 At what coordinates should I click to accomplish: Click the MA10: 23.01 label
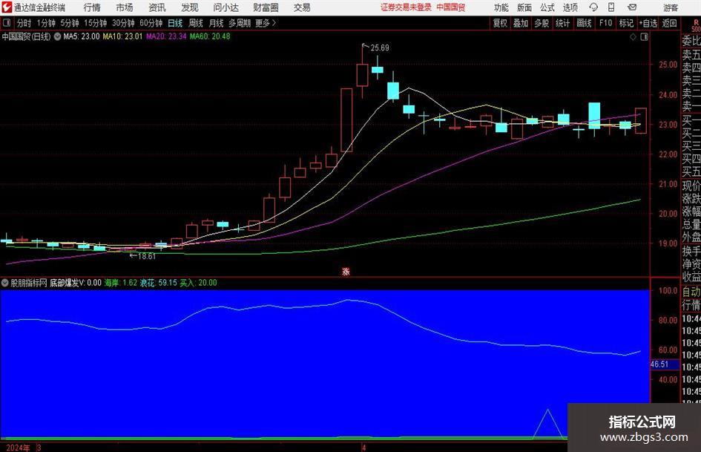(x=122, y=36)
